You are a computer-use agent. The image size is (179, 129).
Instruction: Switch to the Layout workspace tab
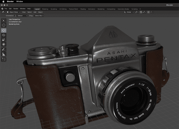[x=37, y=9]
